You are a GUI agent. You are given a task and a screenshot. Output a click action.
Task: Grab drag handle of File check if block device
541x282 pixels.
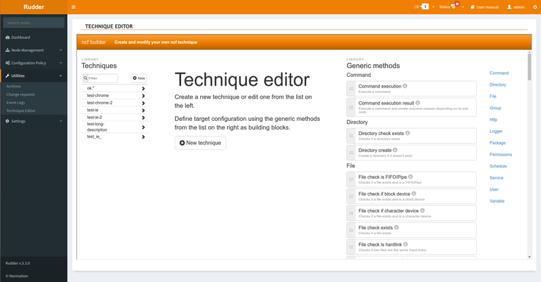[x=351, y=196]
